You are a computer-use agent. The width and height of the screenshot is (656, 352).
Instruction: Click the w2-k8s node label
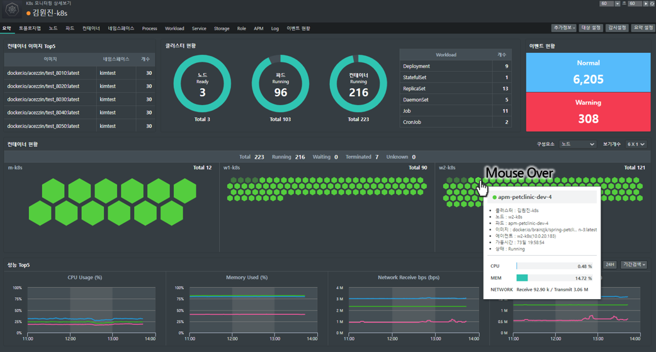pos(447,167)
